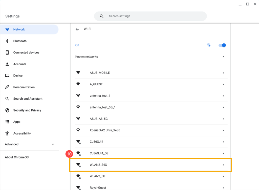Viewport: 259px width, 190px height.
Task: Click the antenna_test_5G_1 signal icon
Action: pos(78,107)
